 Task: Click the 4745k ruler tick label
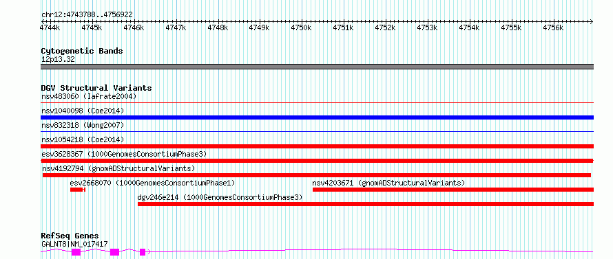pos(92,27)
